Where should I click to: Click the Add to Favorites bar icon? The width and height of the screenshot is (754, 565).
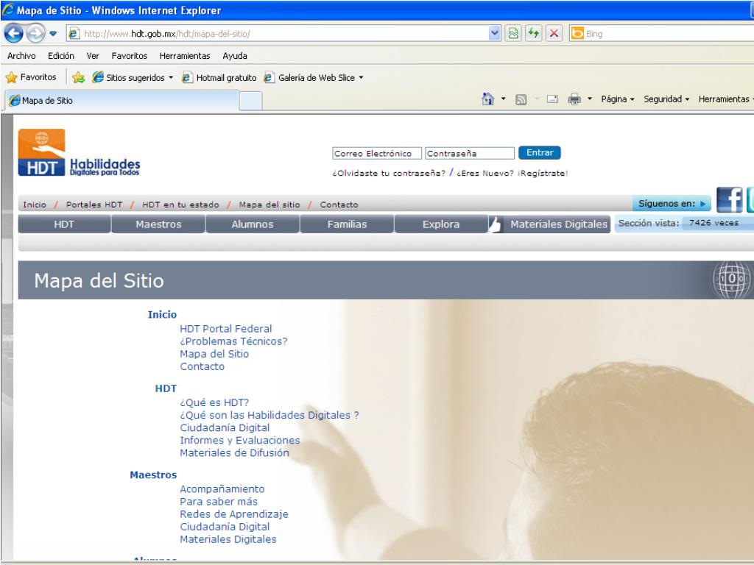[78, 77]
